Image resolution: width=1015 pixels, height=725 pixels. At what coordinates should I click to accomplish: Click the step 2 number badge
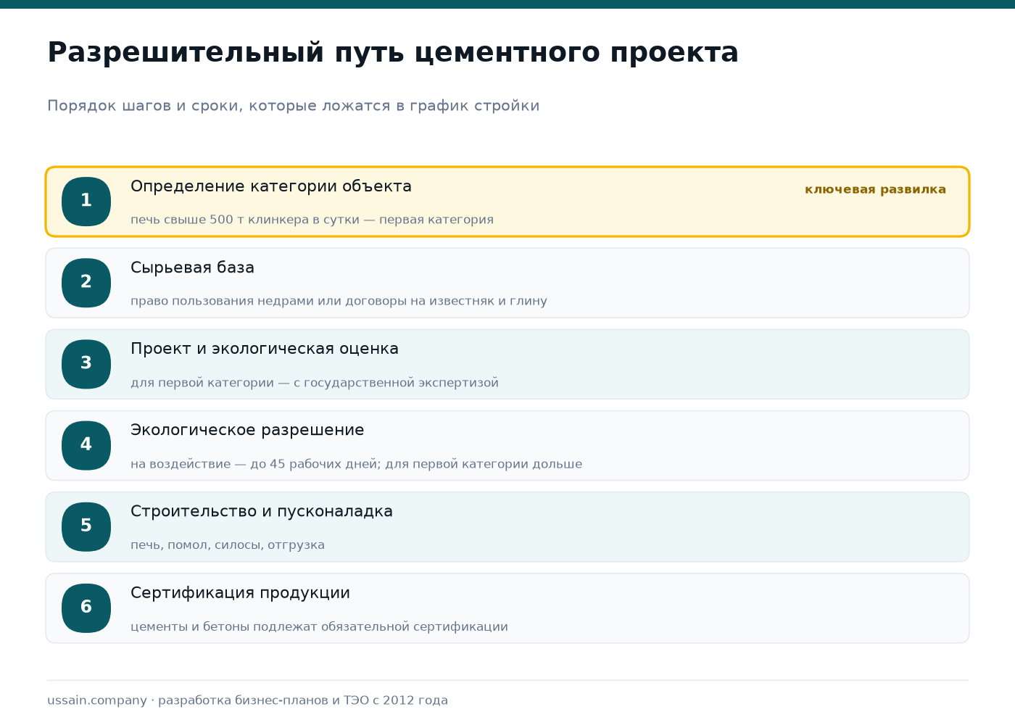point(86,283)
